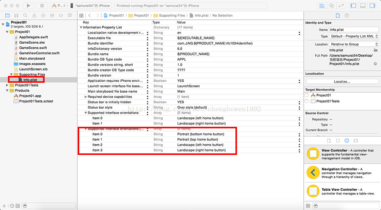Image resolution: width=381 pixels, height=210 pixels.
Task: Toggle Project01 target membership checkbox
Action: (x=307, y=95)
